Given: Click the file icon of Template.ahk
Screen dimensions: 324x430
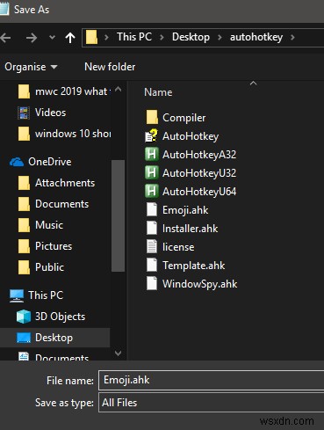Looking at the screenshot, I should tap(152, 265).
